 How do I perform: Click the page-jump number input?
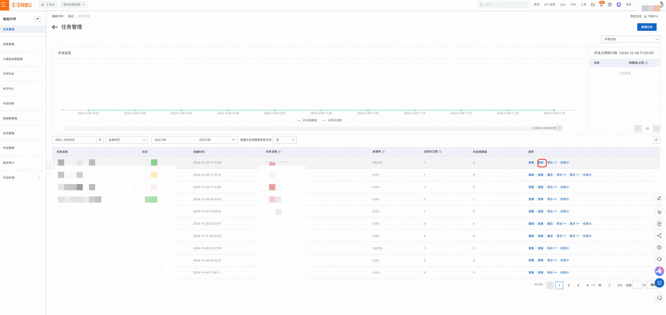[637, 285]
